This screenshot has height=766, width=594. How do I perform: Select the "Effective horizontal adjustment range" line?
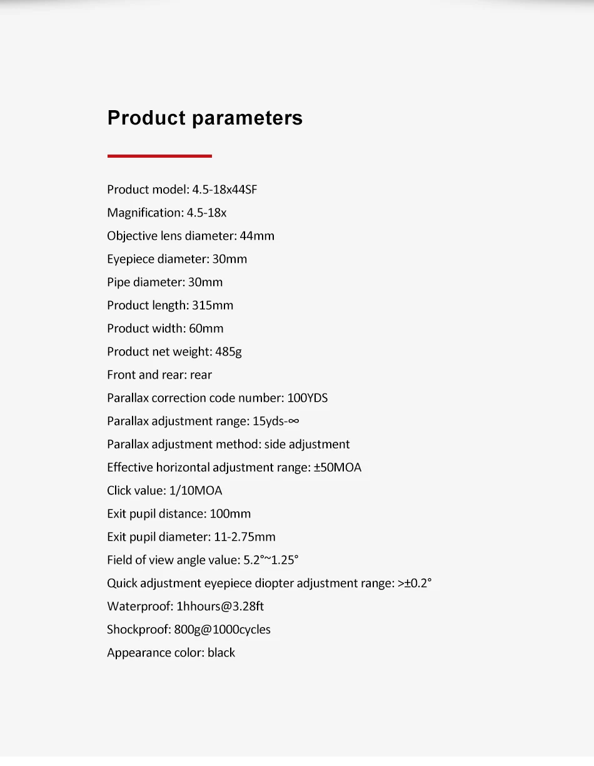tap(234, 467)
